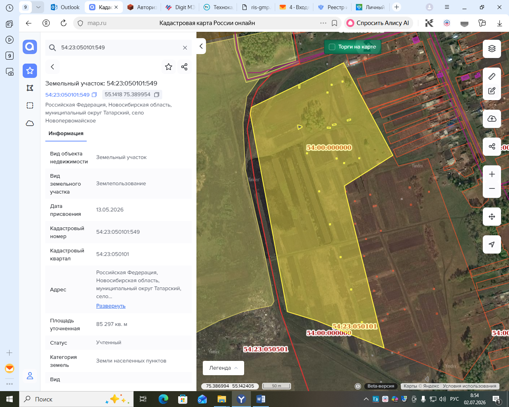Show hidden system tray icons

366,399
